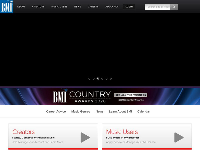Open the About menu
200x150 pixels.
coord(21,7)
